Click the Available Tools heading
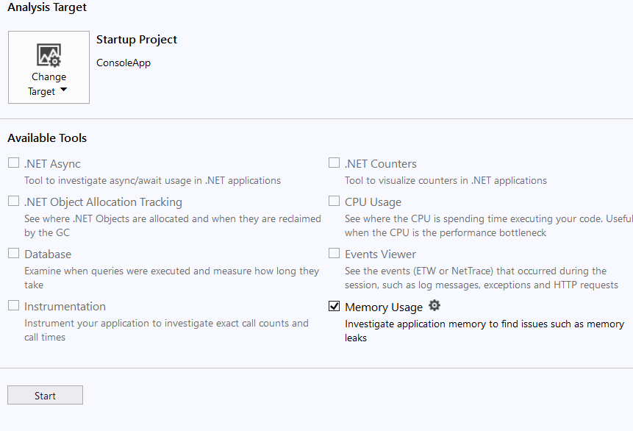The width and height of the screenshot is (633, 431). coord(46,138)
